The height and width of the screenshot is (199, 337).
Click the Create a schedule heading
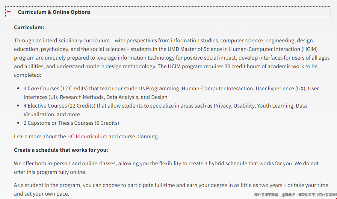[61, 150]
